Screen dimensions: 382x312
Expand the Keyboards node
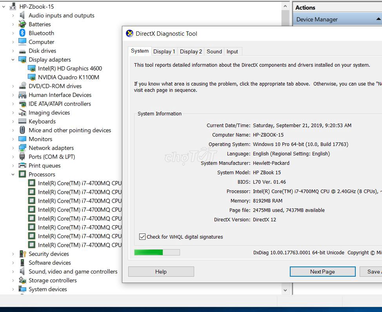click(x=13, y=121)
